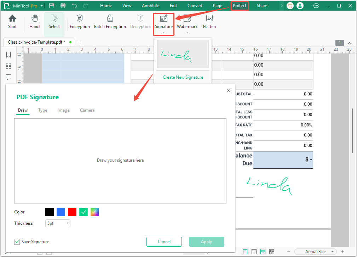Open the Batch Encryption tool
Image resolution: width=357 pixels, height=257 pixels.
[x=110, y=21]
